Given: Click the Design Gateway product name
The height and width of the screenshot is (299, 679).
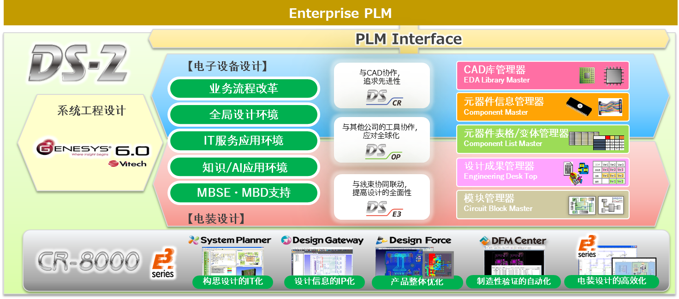Looking at the screenshot, I should (328, 240).
